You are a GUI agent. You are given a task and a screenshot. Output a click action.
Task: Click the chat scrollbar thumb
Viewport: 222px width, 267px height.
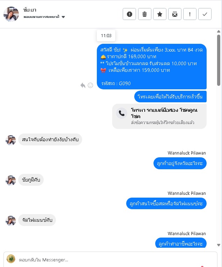coord(219,60)
